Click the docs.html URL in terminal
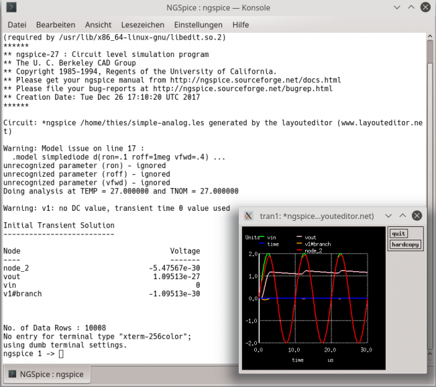This screenshot has height=387, width=436. tap(256, 80)
